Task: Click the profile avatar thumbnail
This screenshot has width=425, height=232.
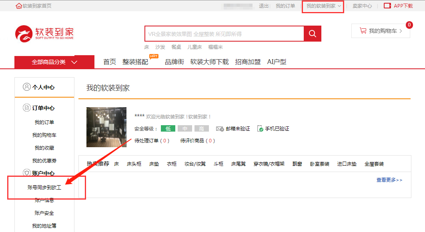Action: click(x=106, y=127)
